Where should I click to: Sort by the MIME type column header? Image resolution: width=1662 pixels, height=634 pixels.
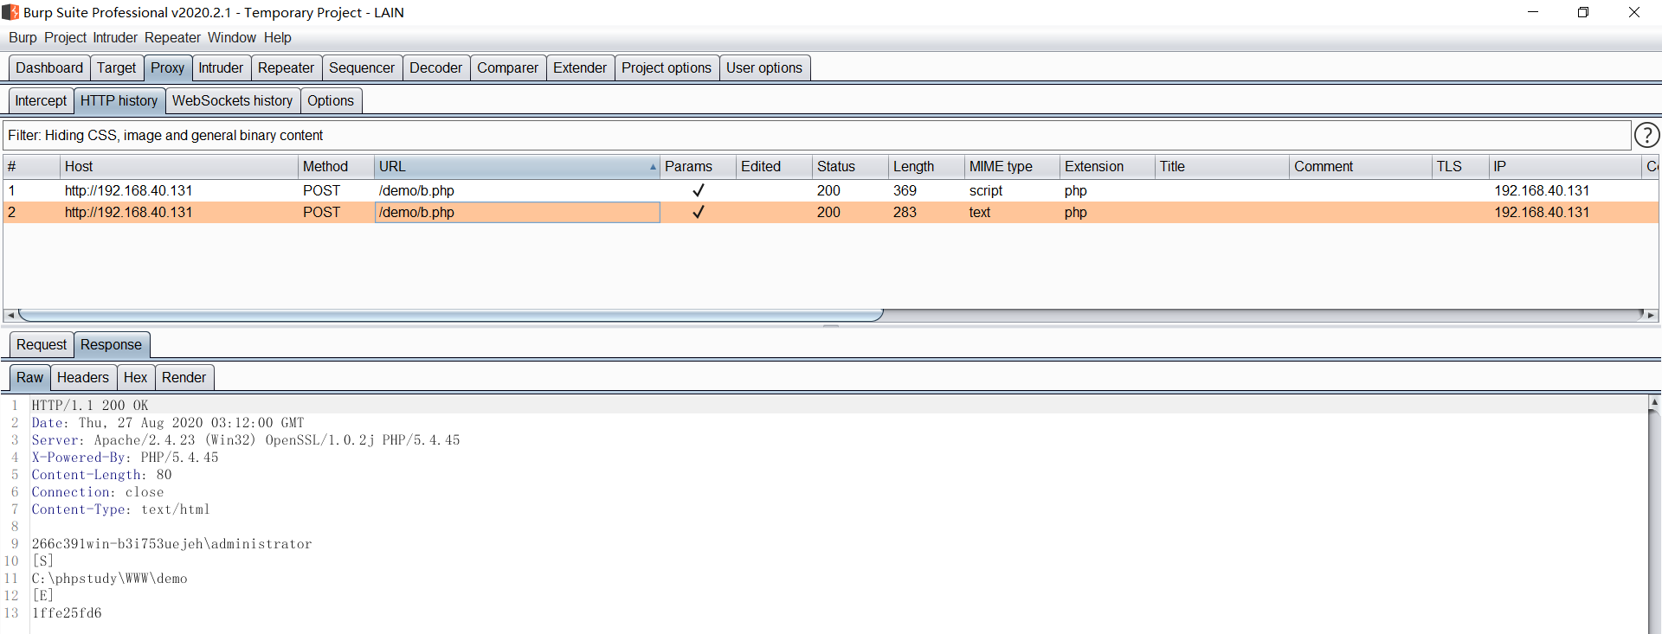pyautogui.click(x=1012, y=166)
